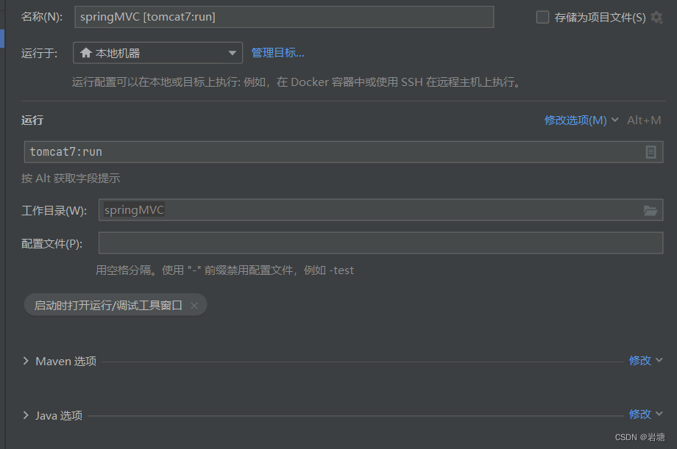Image resolution: width=677 pixels, height=449 pixels.
Task: Click the Alt+M shortcut hint text
Action: pyautogui.click(x=643, y=120)
